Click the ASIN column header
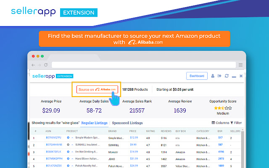The image size is (269, 168). [x=48, y=131]
